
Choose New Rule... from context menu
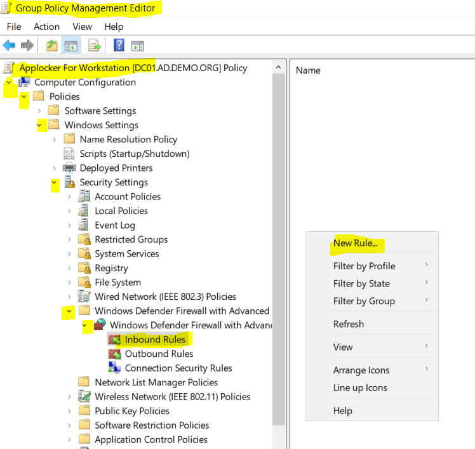(x=372, y=243)
